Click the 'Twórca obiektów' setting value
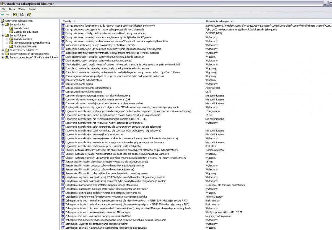The width and height of the screenshot is (332, 230). pos(215,150)
